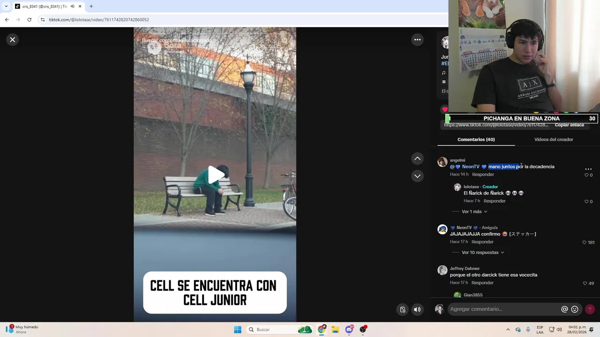The height and width of the screenshot is (337, 600).
Task: Open angelmi's profile avatar
Action: [442, 162]
